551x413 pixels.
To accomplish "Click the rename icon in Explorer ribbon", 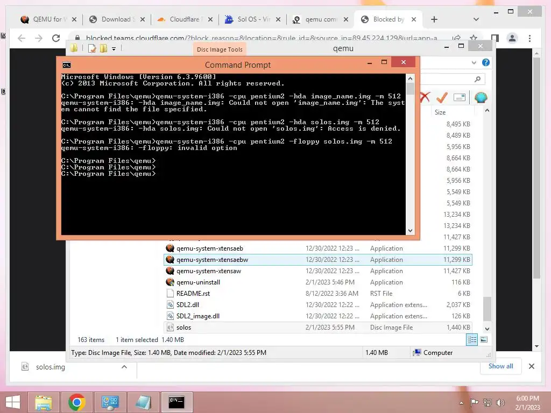I will [460, 97].
